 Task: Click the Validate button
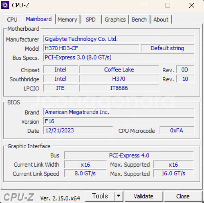pos(143,196)
